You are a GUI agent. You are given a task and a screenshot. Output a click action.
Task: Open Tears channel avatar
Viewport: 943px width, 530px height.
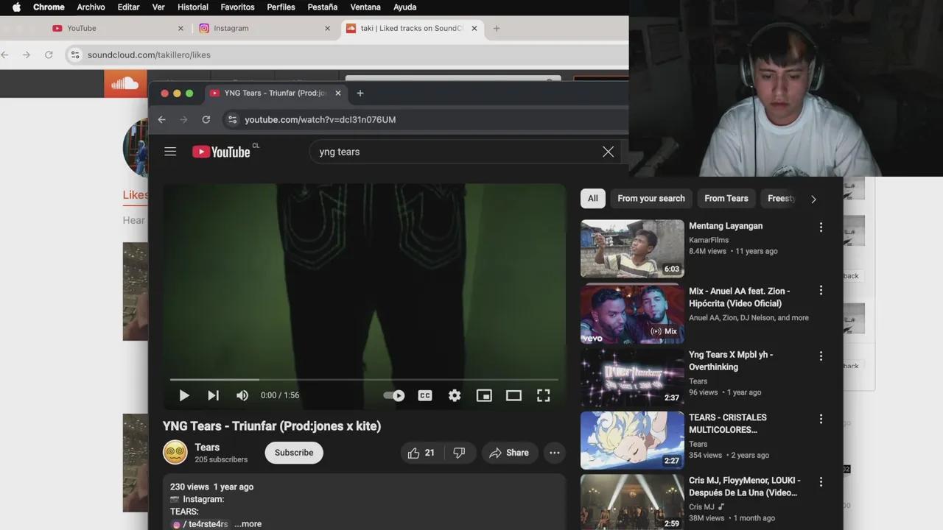click(175, 452)
